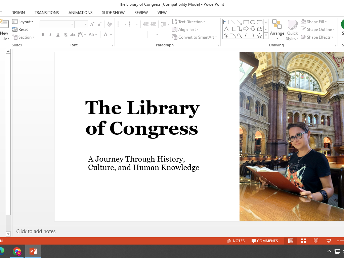Click to add notes area
The height and width of the screenshot is (258, 344).
click(x=36, y=231)
